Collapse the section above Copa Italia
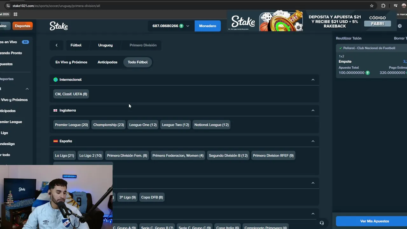 point(313,214)
